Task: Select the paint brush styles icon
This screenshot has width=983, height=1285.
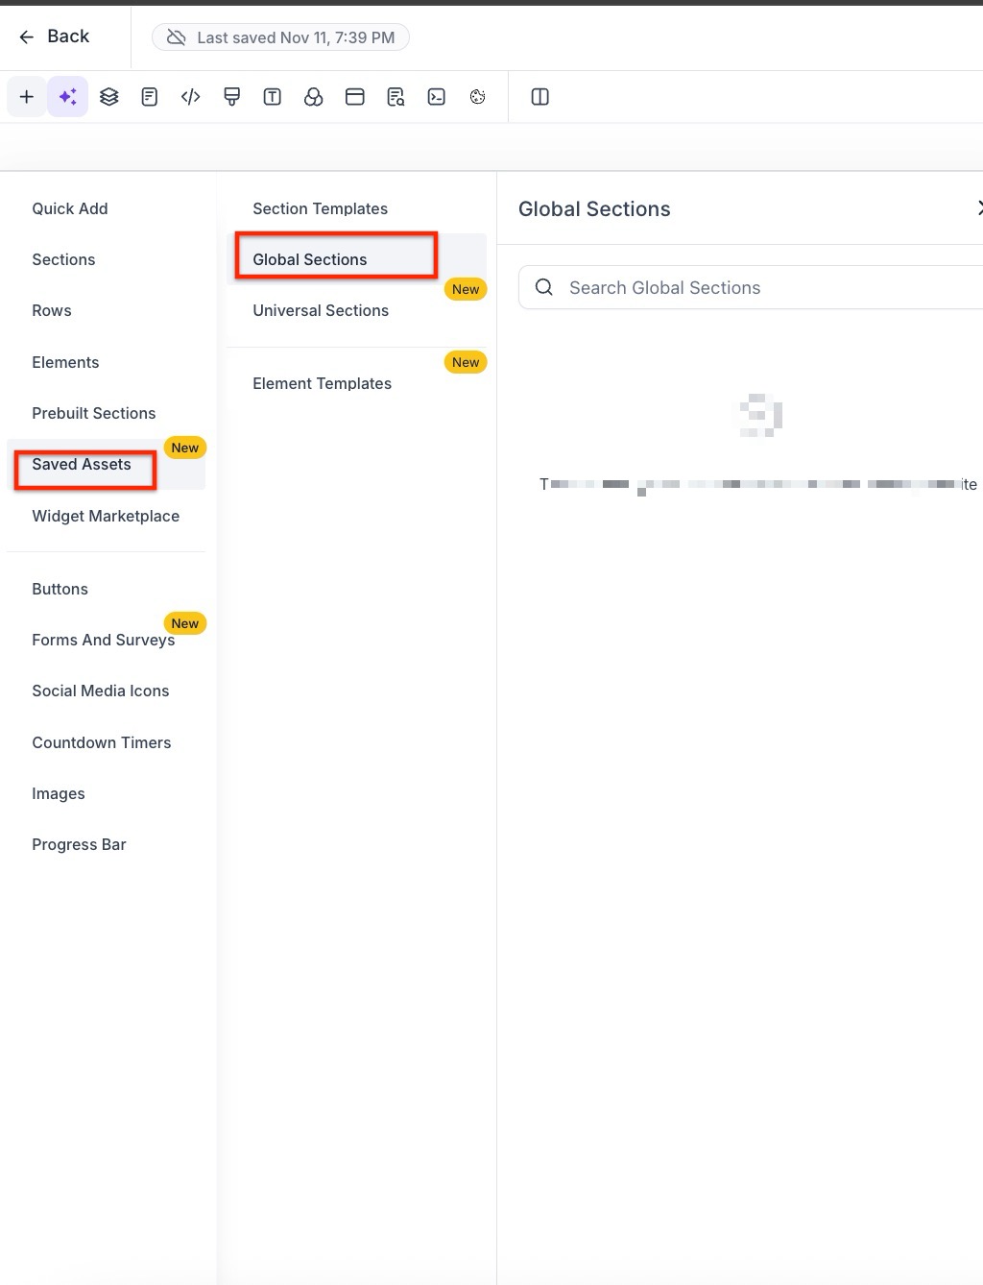Action: [231, 97]
